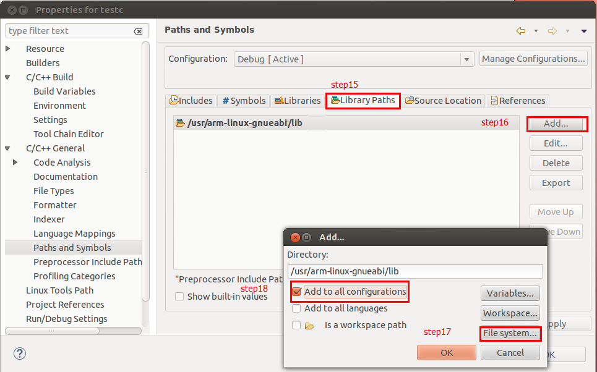Switch to the Libraries tab

(x=298, y=101)
